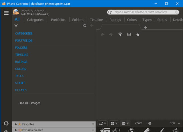Click the search magnifier inside the search box
The image size is (183, 132).
(x=110, y=12)
